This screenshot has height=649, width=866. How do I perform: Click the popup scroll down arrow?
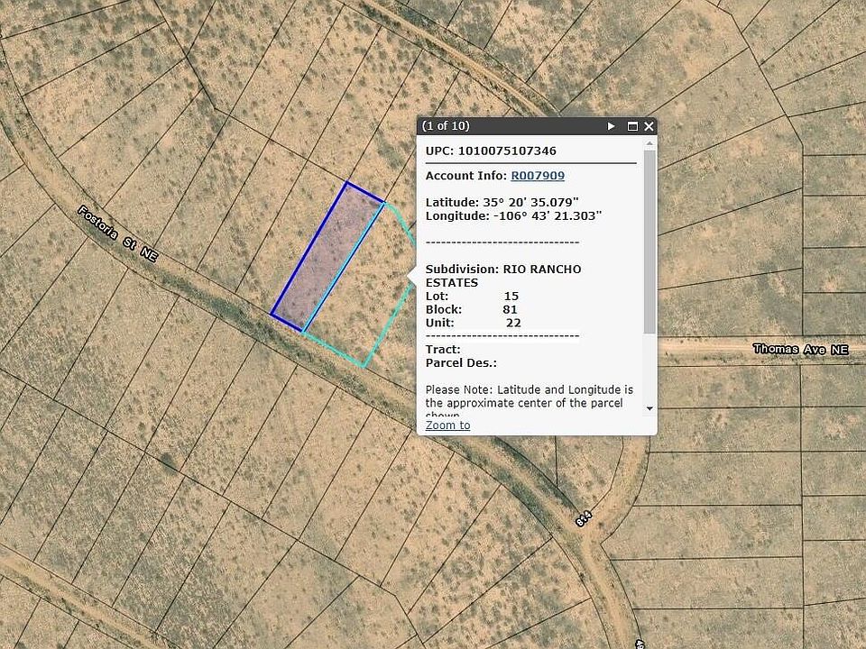[649, 408]
